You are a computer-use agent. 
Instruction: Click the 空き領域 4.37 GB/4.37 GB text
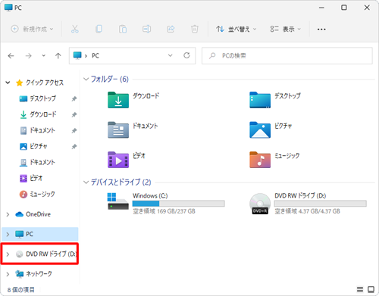click(x=308, y=211)
